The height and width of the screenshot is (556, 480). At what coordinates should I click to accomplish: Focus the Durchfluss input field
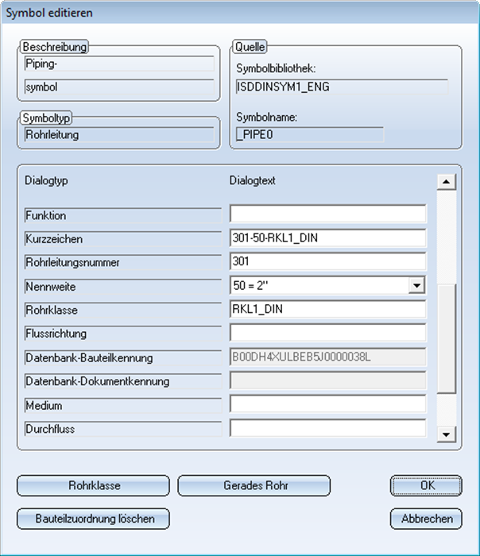[x=327, y=428]
